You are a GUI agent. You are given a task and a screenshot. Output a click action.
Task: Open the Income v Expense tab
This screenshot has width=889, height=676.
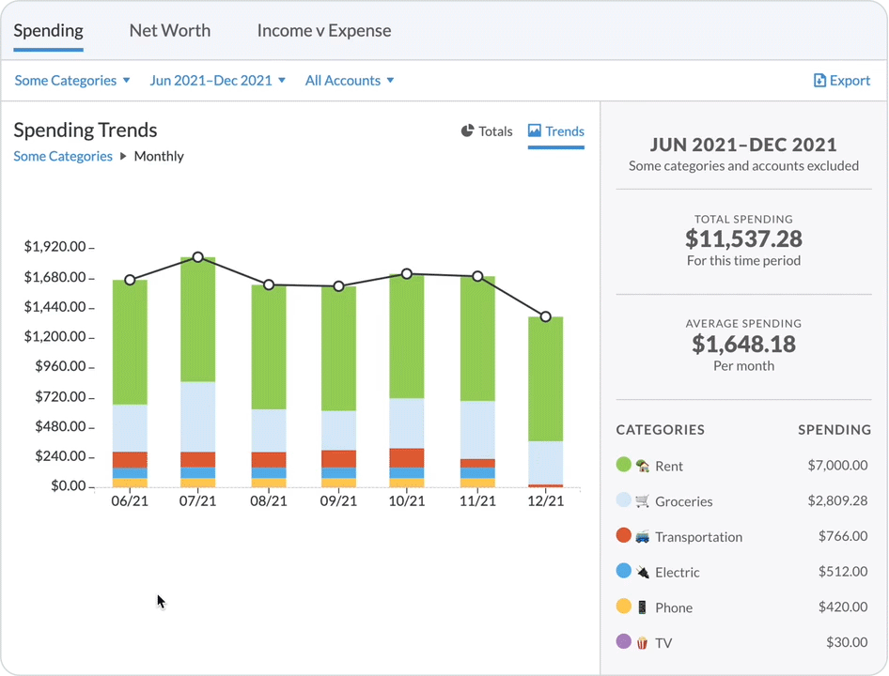tap(323, 31)
